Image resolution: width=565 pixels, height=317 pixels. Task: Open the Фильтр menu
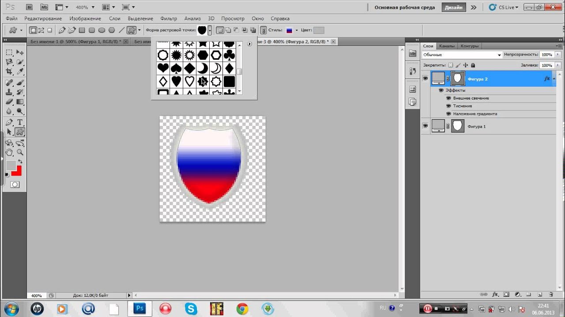(x=169, y=18)
